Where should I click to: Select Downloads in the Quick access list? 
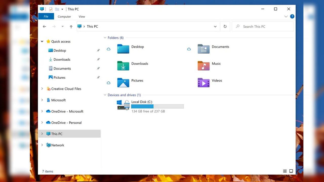point(62,59)
